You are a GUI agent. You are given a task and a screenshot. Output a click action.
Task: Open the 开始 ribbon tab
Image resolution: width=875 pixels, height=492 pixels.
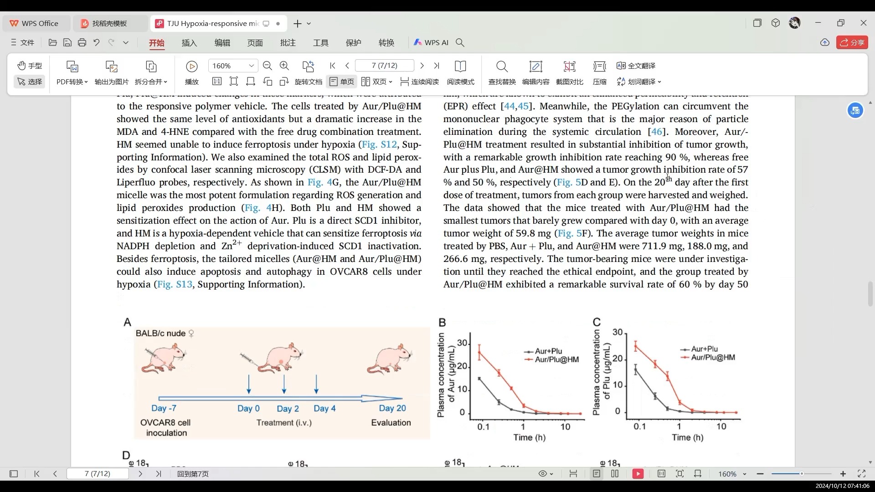point(156,42)
